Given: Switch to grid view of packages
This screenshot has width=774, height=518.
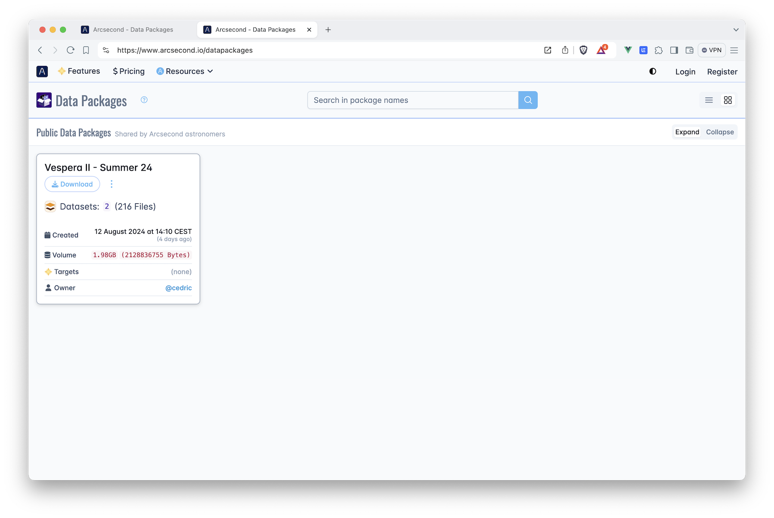Looking at the screenshot, I should (728, 100).
